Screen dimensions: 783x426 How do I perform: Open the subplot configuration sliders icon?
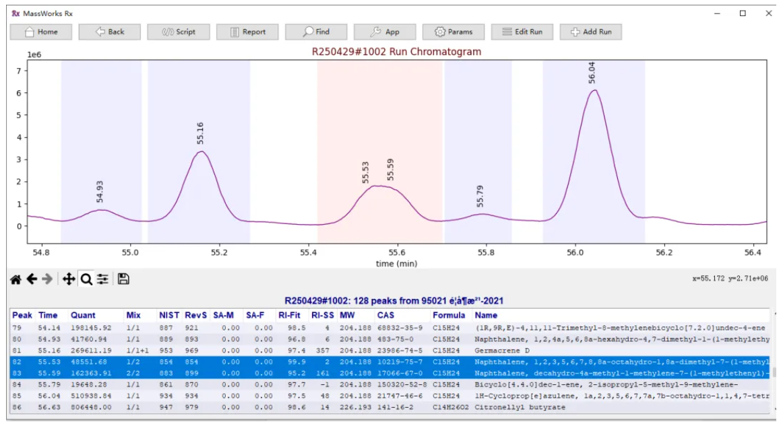pos(102,279)
